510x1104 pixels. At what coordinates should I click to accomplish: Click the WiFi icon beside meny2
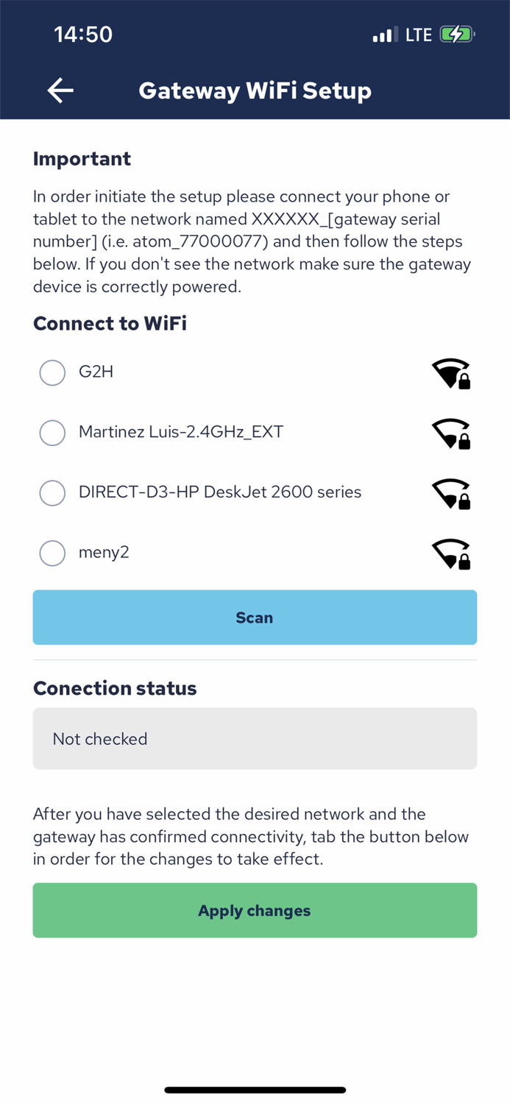pyautogui.click(x=451, y=553)
